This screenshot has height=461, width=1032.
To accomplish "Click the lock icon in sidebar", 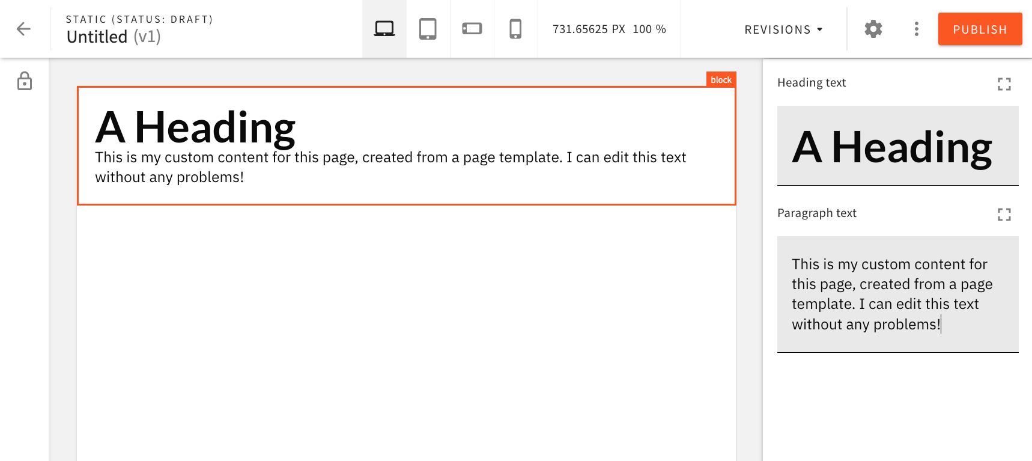I will pos(25,81).
